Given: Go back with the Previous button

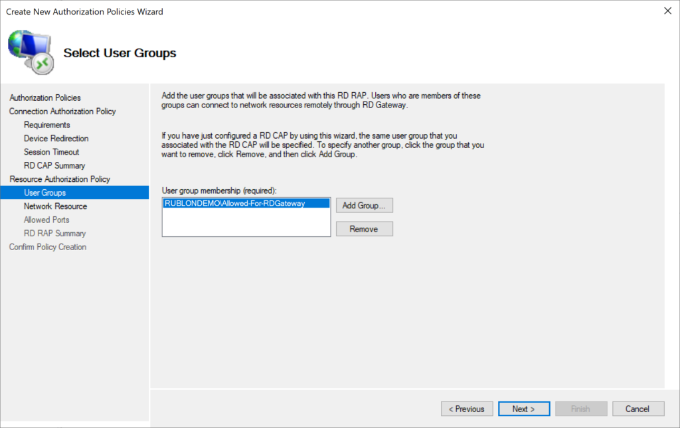Looking at the screenshot, I should coord(467,409).
